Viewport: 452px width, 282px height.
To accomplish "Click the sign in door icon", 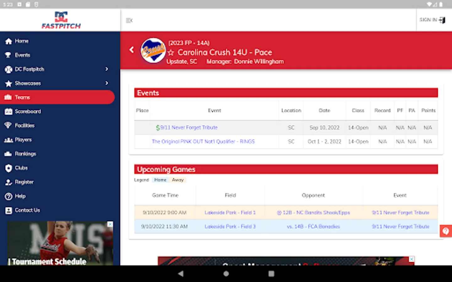I will pyautogui.click(x=442, y=20).
